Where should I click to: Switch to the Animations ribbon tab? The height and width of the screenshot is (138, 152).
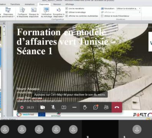coord(30,4)
